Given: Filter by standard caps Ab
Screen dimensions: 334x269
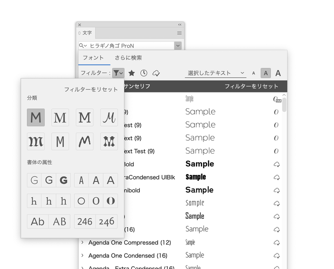Looking at the screenshot, I should [x=38, y=221].
